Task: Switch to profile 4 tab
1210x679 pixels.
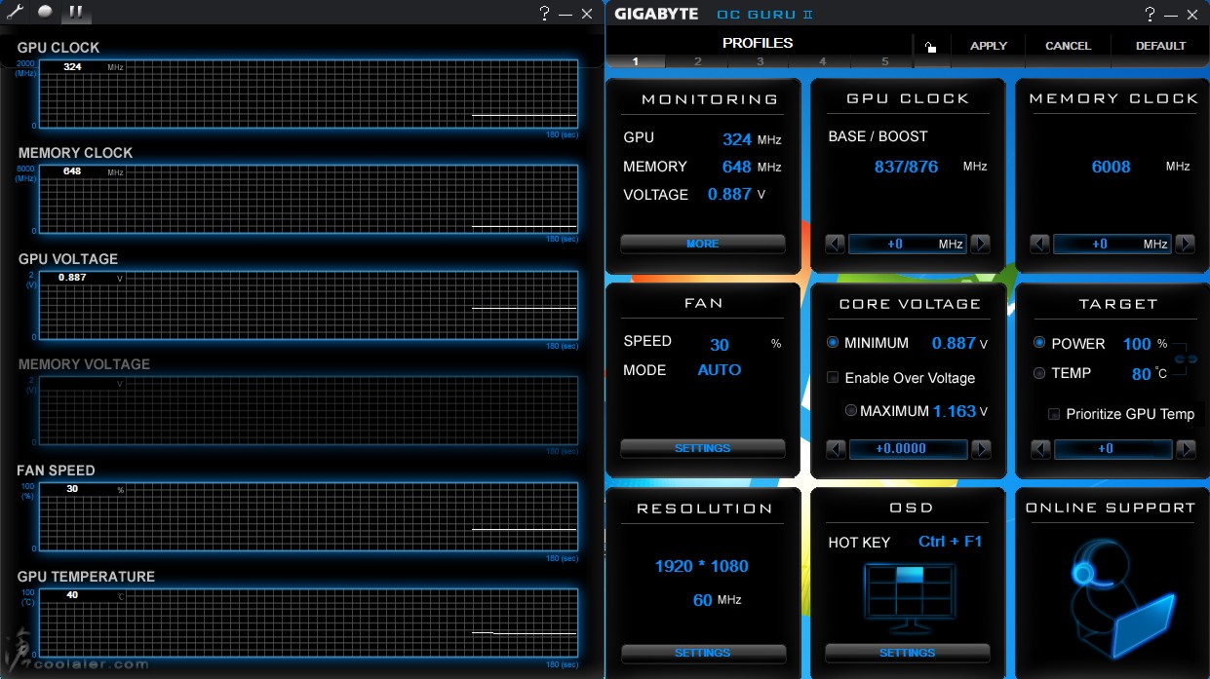Action: [823, 61]
